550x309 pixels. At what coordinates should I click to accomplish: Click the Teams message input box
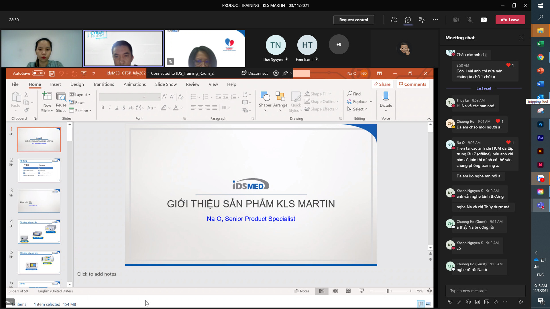485,291
